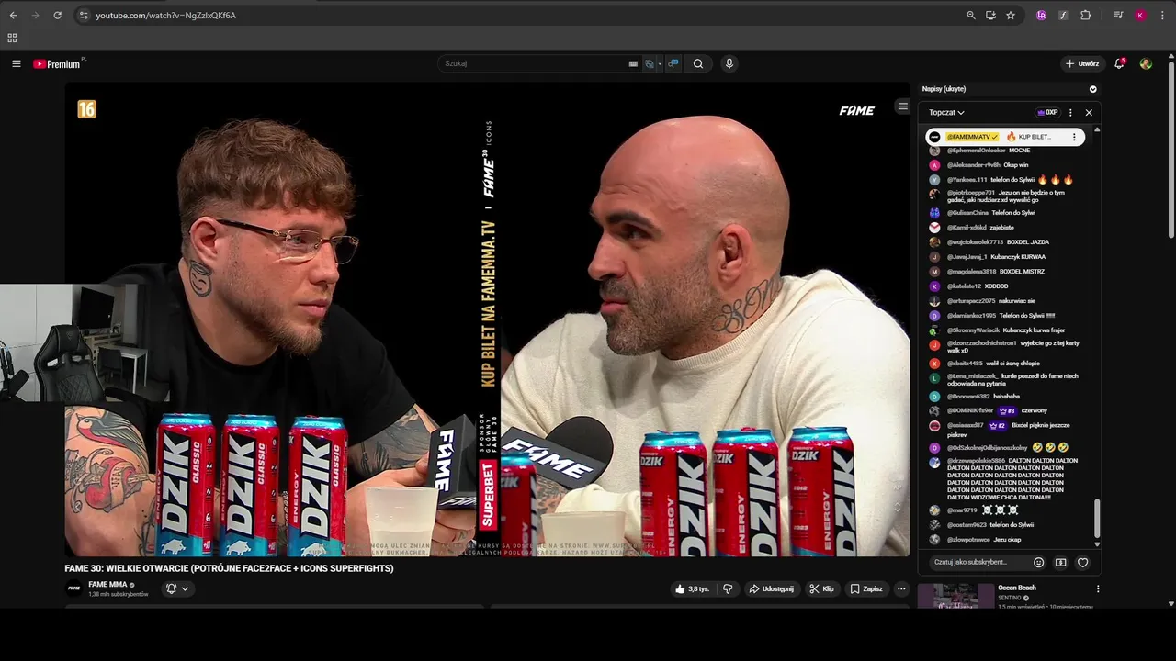1176x661 pixels.
Task: Click the video player to pause
Action: point(487,319)
